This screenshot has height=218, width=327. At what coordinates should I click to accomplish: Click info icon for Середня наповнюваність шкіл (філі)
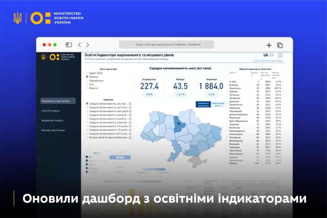130,111
